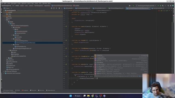Click the Run application play icon
Screen dimensions: 175x98
(158, 5)
